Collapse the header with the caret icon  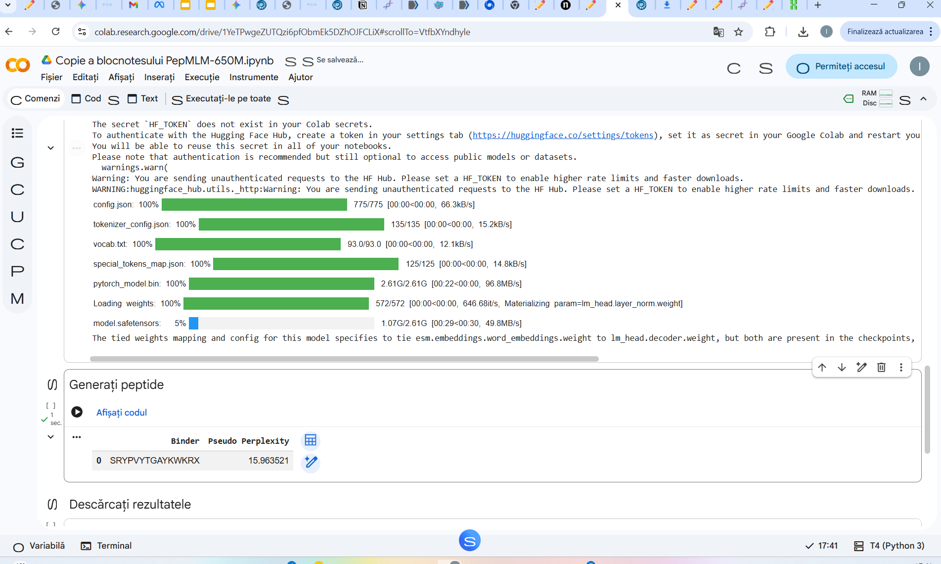pyautogui.click(x=923, y=99)
